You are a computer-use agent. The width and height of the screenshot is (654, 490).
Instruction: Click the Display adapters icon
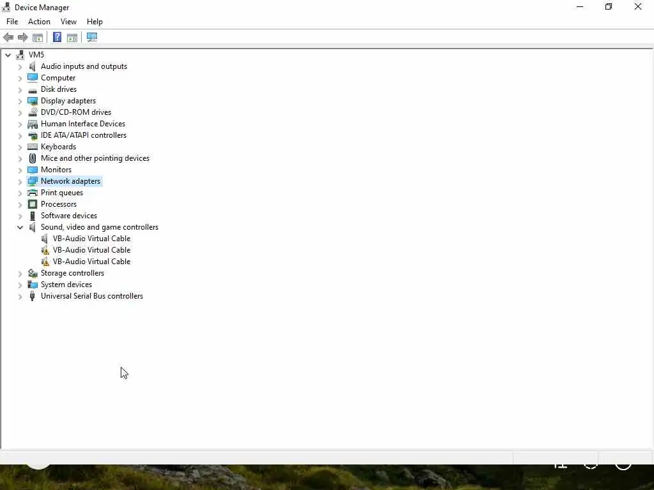33,101
